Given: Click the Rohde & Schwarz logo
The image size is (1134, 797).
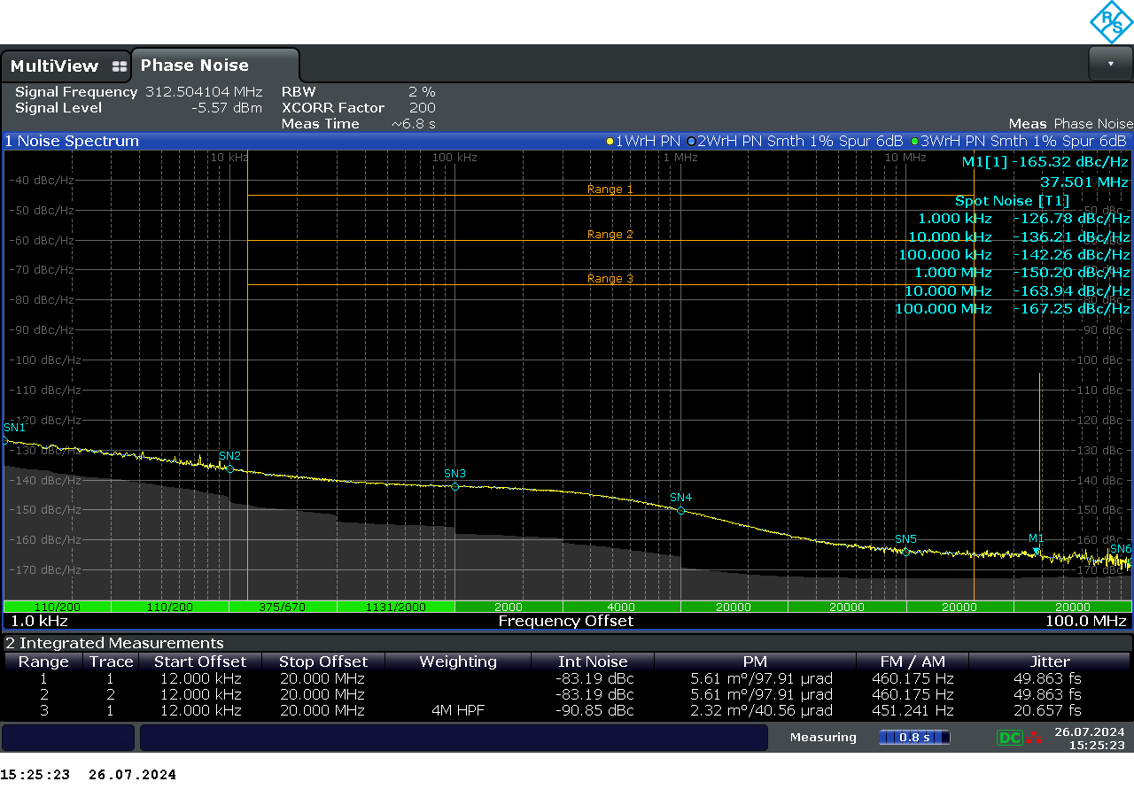Looking at the screenshot, I should [1111, 22].
